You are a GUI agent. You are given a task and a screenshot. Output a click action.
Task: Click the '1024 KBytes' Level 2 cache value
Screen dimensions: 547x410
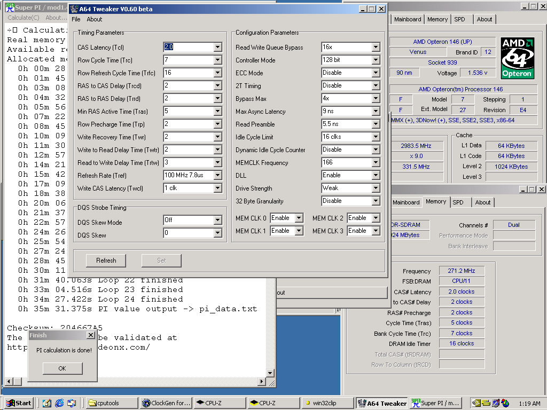pyautogui.click(x=511, y=167)
